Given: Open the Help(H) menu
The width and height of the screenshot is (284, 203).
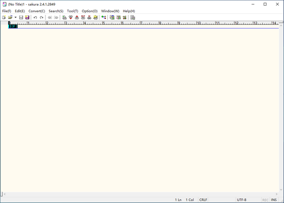Looking at the screenshot, I should point(129,11).
